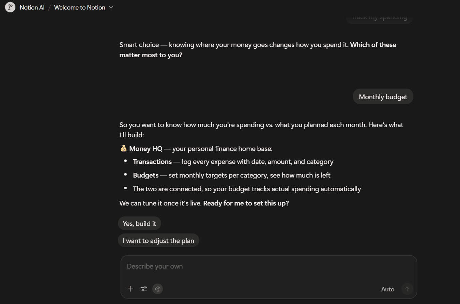Click the send arrow button
Image resolution: width=460 pixels, height=304 pixels.
(407, 289)
